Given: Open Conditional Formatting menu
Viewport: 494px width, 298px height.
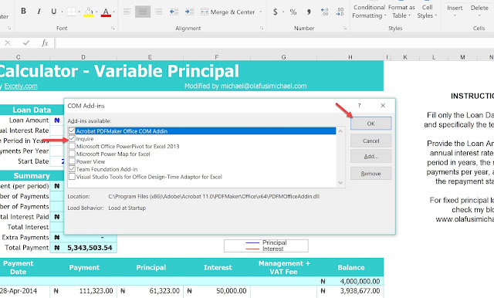Looking at the screenshot, I should [369, 11].
